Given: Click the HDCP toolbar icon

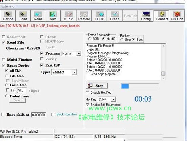Looking at the screenshot, I should (x=99, y=16).
